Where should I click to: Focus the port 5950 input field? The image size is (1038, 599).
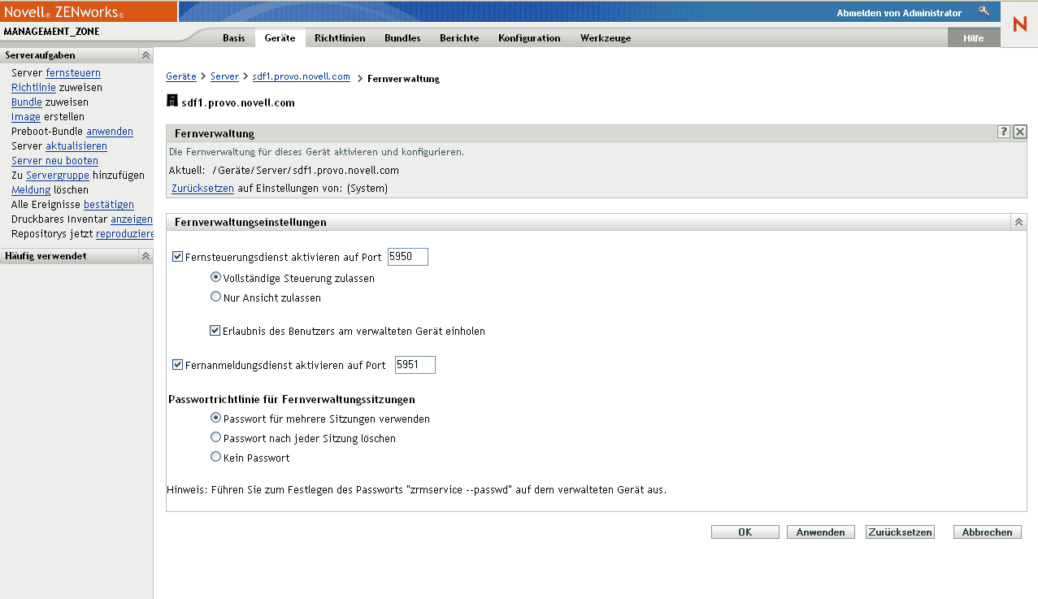point(408,257)
